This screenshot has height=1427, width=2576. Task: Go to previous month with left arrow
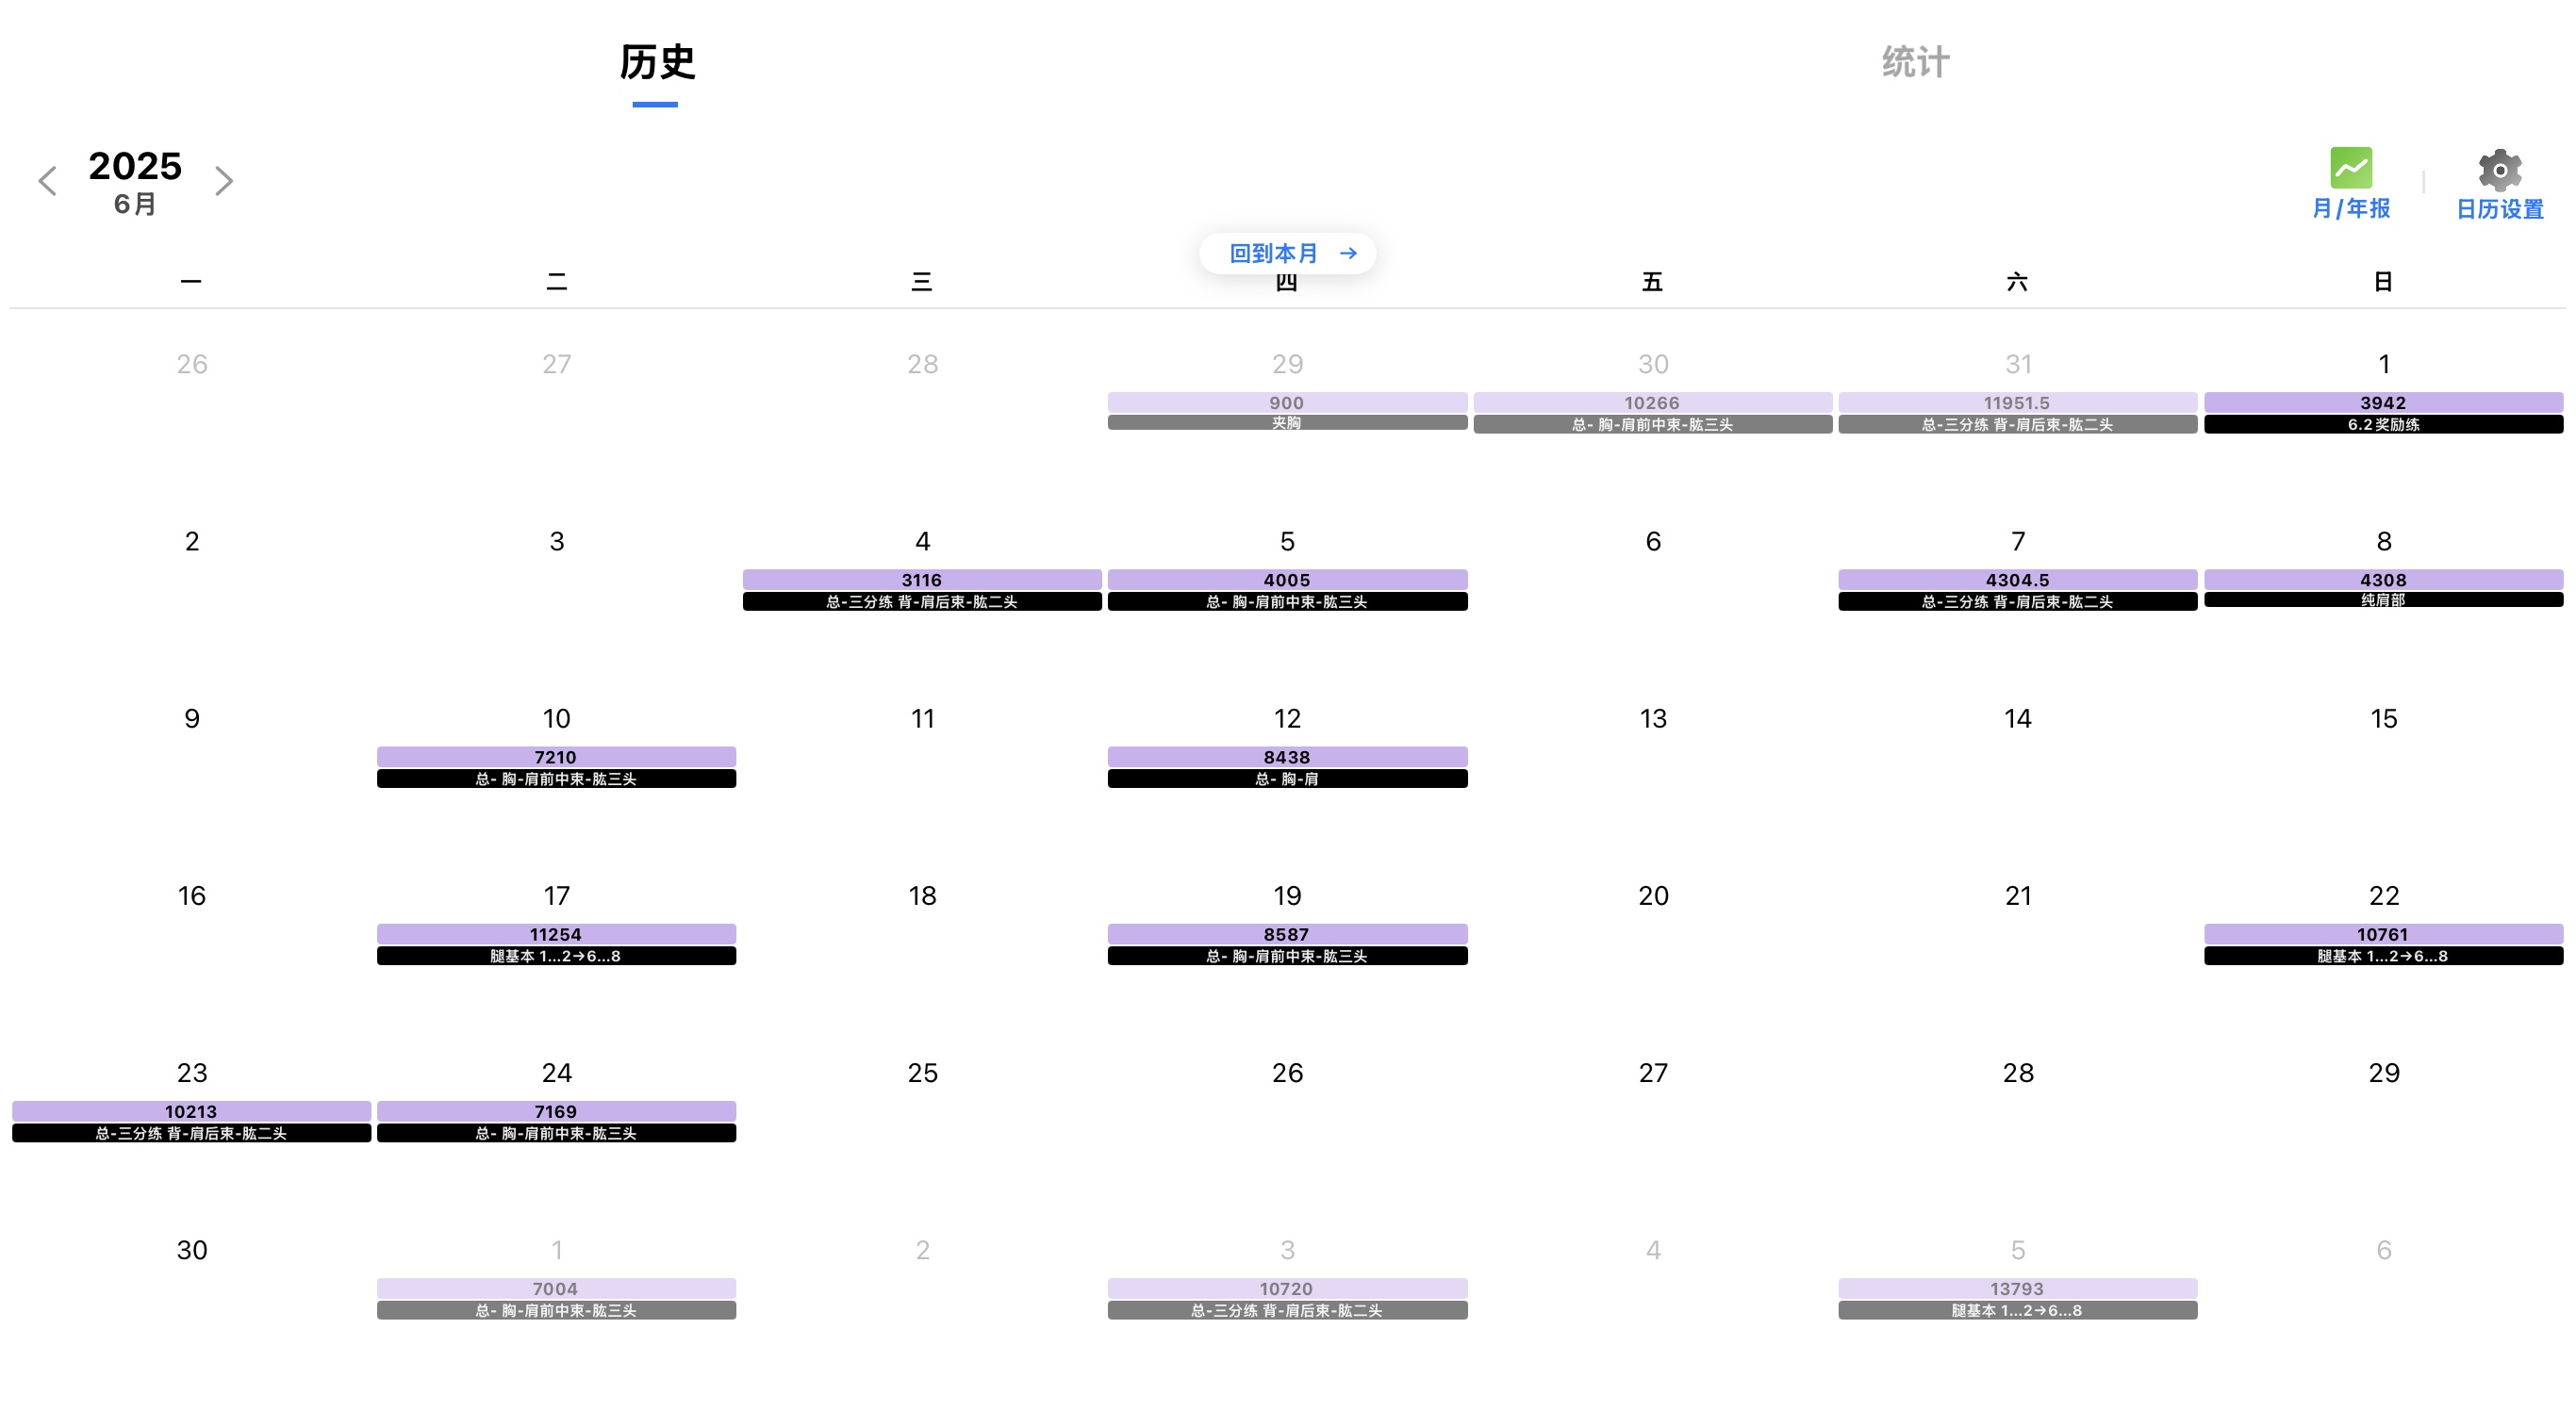[x=47, y=181]
